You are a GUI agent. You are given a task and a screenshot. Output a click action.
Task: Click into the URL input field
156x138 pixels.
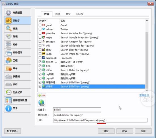point(100,120)
